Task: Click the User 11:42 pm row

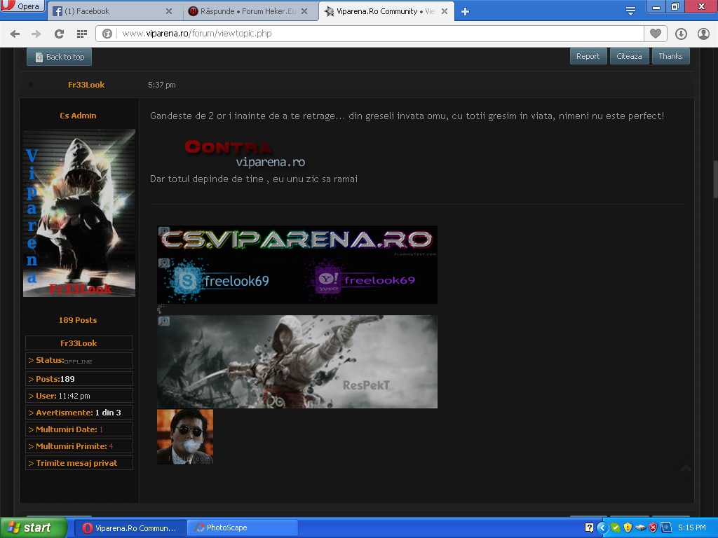Action: tap(79, 396)
